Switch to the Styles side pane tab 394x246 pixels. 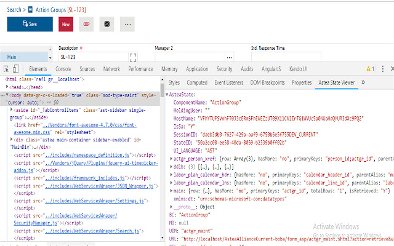coord(174,82)
